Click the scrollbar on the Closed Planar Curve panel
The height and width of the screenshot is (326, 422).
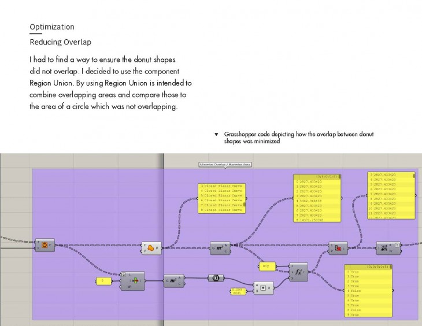245,204
